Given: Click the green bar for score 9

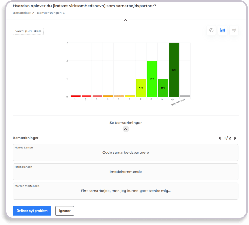Looking at the screenshot, I should pyautogui.click(x=163, y=88).
